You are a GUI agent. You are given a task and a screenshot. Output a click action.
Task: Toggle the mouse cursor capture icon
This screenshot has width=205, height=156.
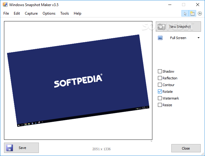(185, 13)
